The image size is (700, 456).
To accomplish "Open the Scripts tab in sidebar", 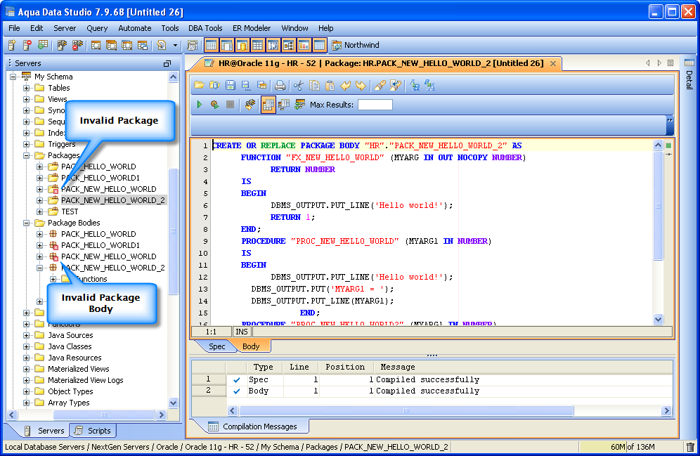I will pyautogui.click(x=93, y=431).
